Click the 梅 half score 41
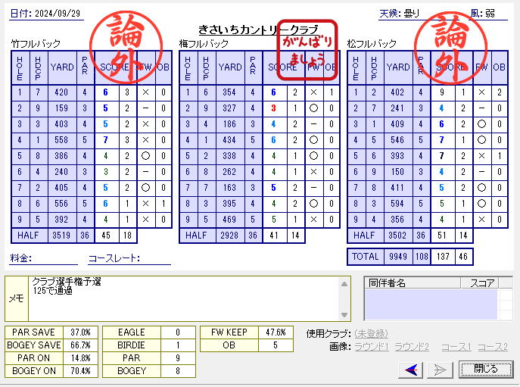The image size is (520, 387). click(x=274, y=236)
